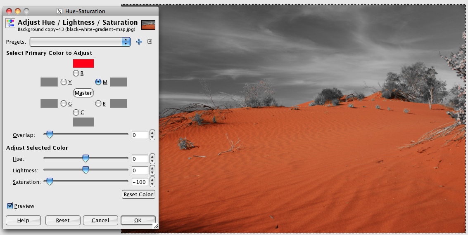The width and height of the screenshot is (468, 235).
Task: Select the G (green) radio button
Action: [64, 103]
